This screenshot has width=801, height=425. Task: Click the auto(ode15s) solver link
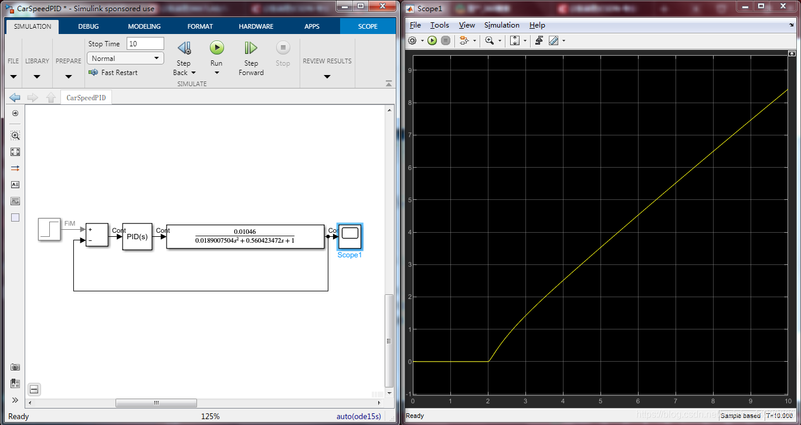click(x=358, y=416)
